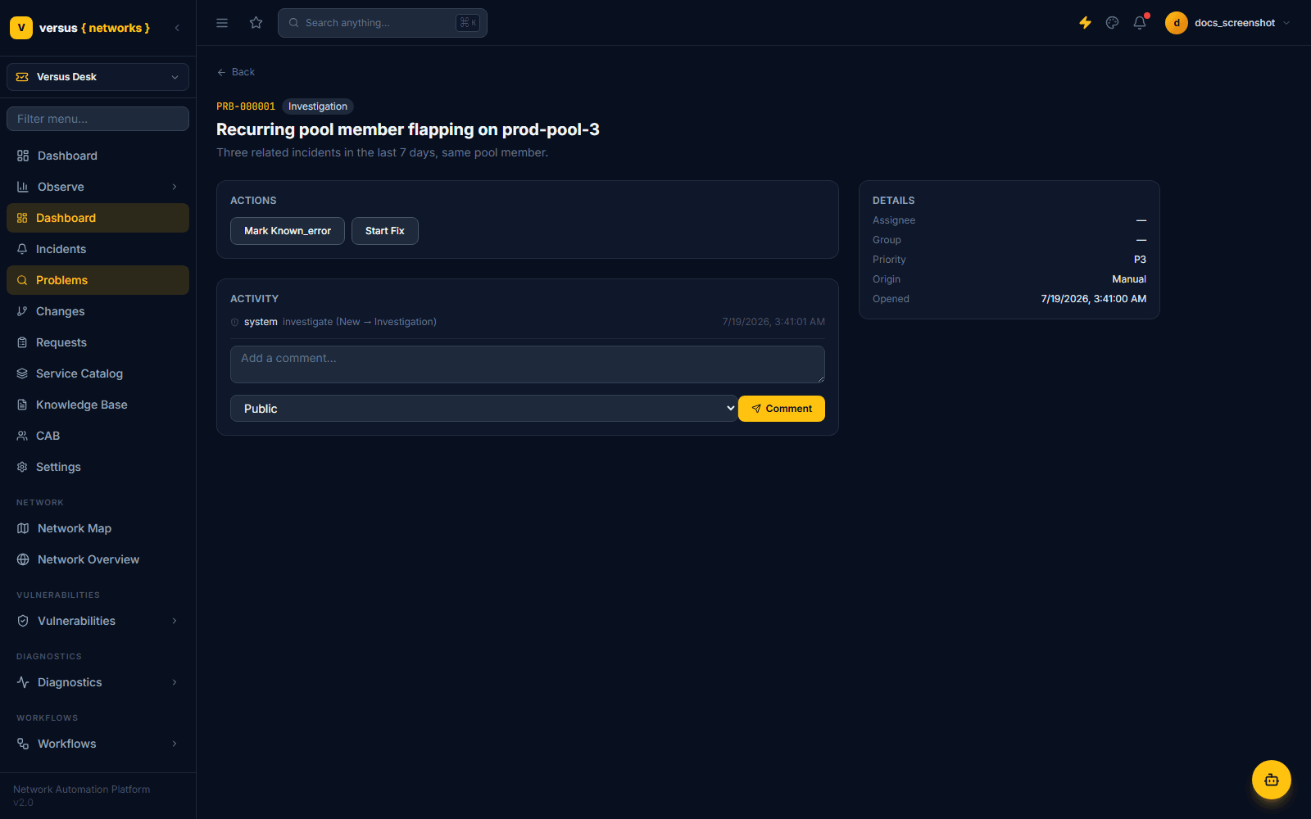Viewport: 1311px width, 819px height.
Task: Expand the Observe submenu chevron
Action: [x=175, y=187]
